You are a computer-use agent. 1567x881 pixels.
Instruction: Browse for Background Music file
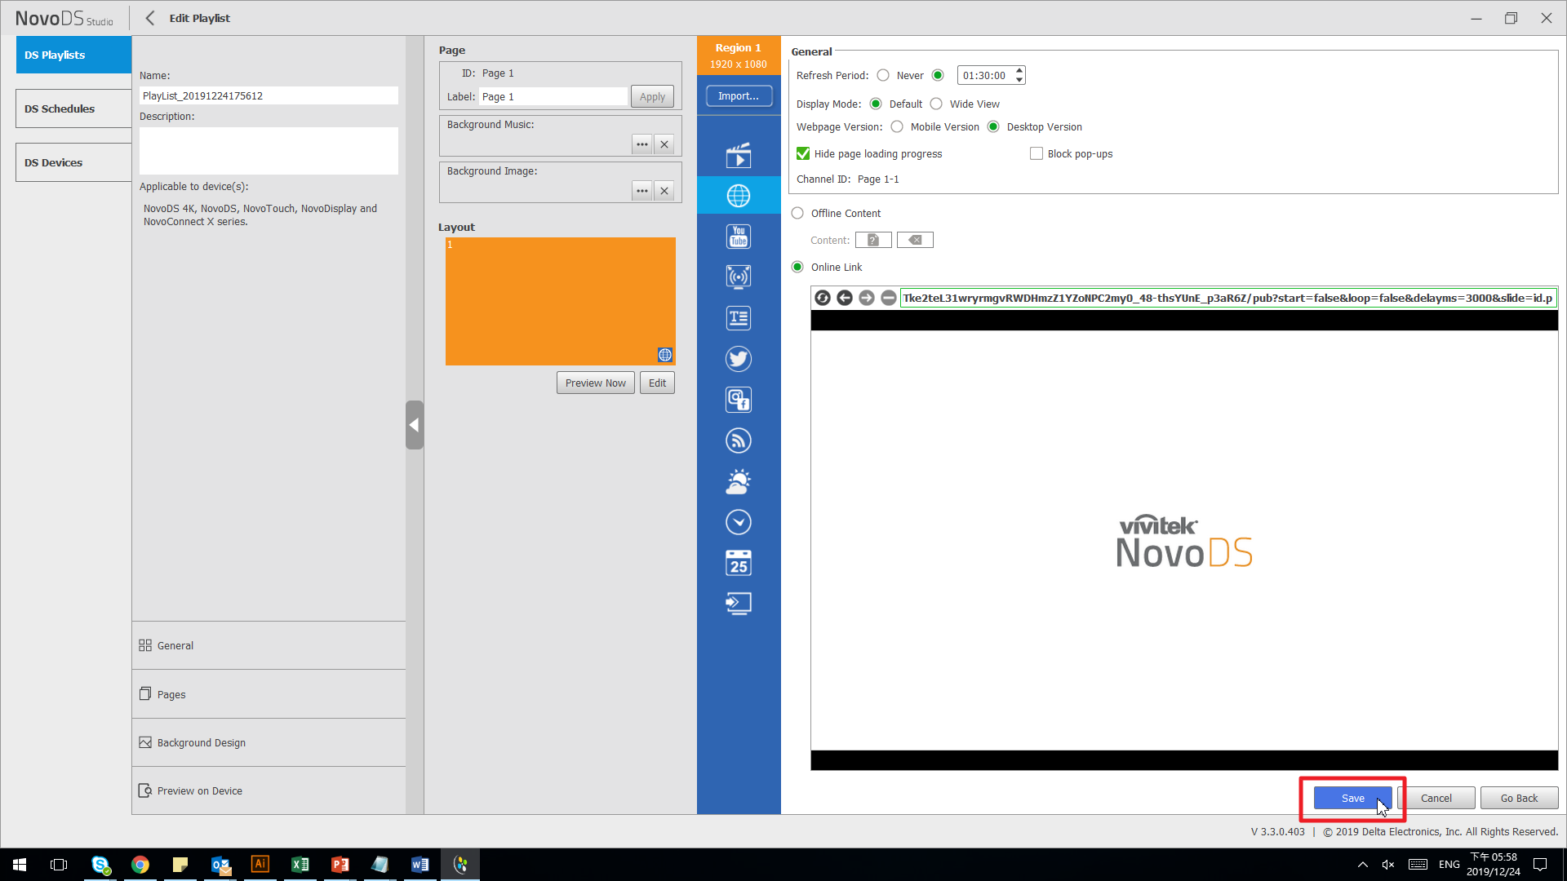coord(642,144)
